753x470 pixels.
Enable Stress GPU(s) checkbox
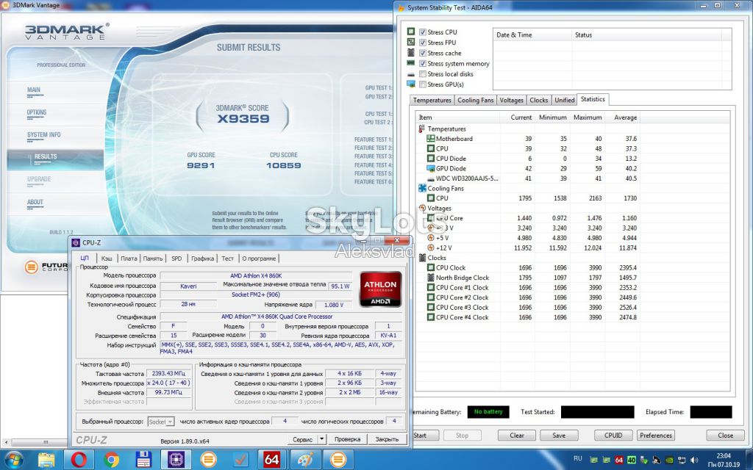423,84
